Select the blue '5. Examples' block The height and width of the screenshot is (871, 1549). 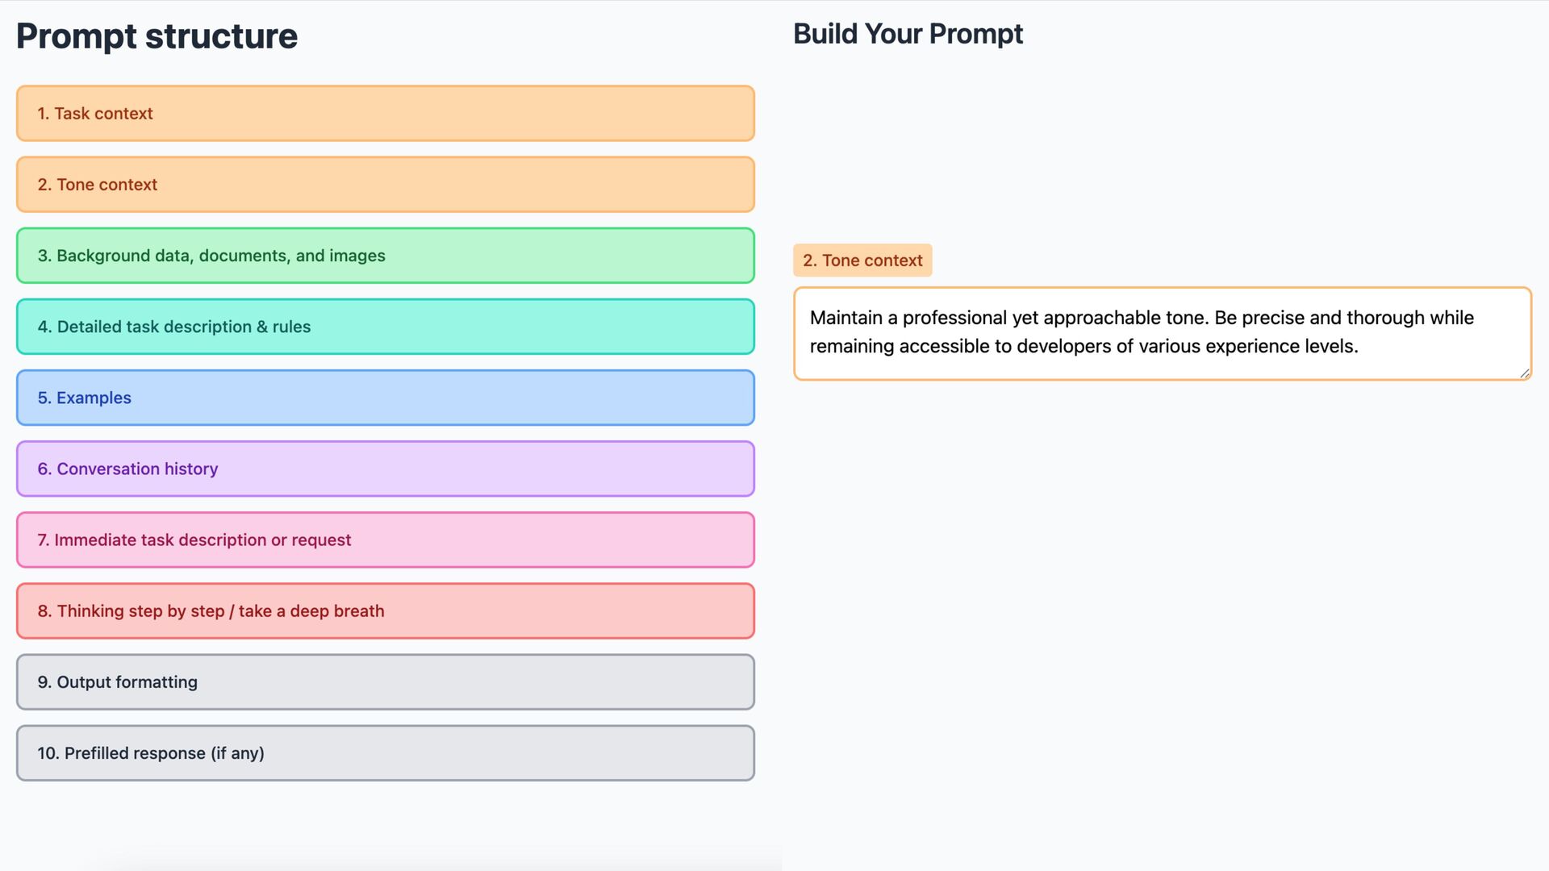click(x=386, y=398)
